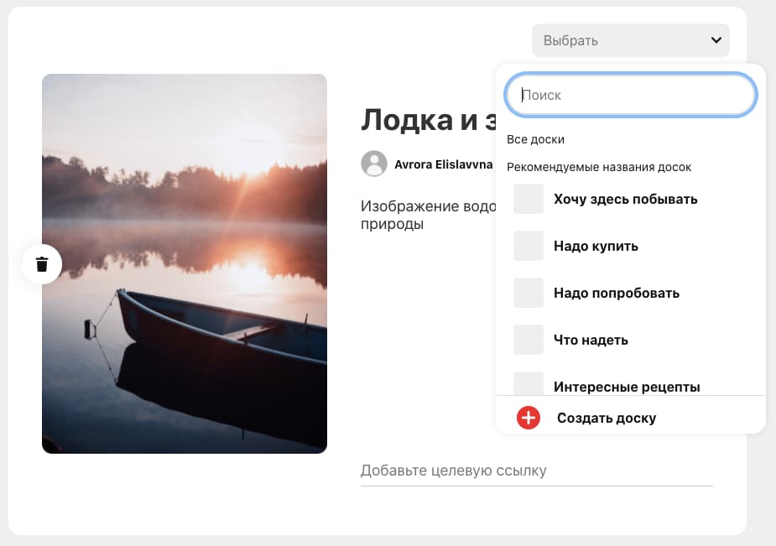The image size is (776, 546).
Task: Click Создать доску to add a new board
Action: tap(606, 417)
